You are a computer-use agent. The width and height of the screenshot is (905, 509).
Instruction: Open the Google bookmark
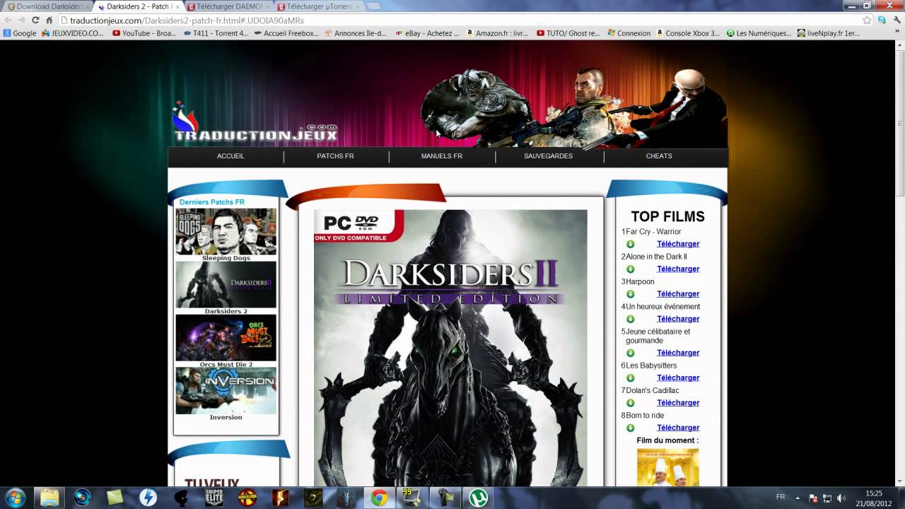pos(20,33)
